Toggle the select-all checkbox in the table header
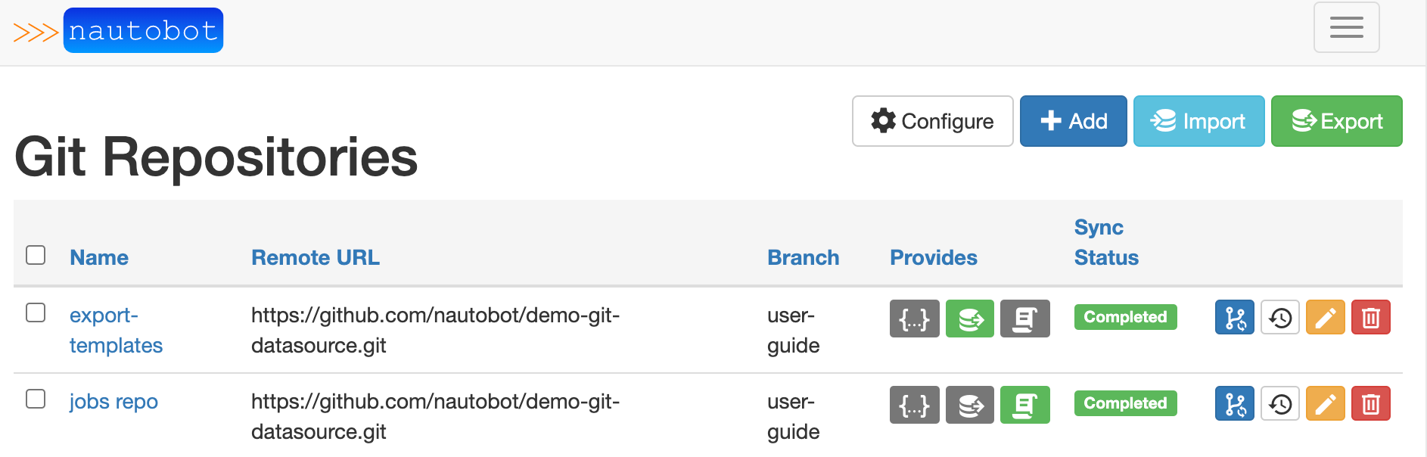 tap(36, 255)
